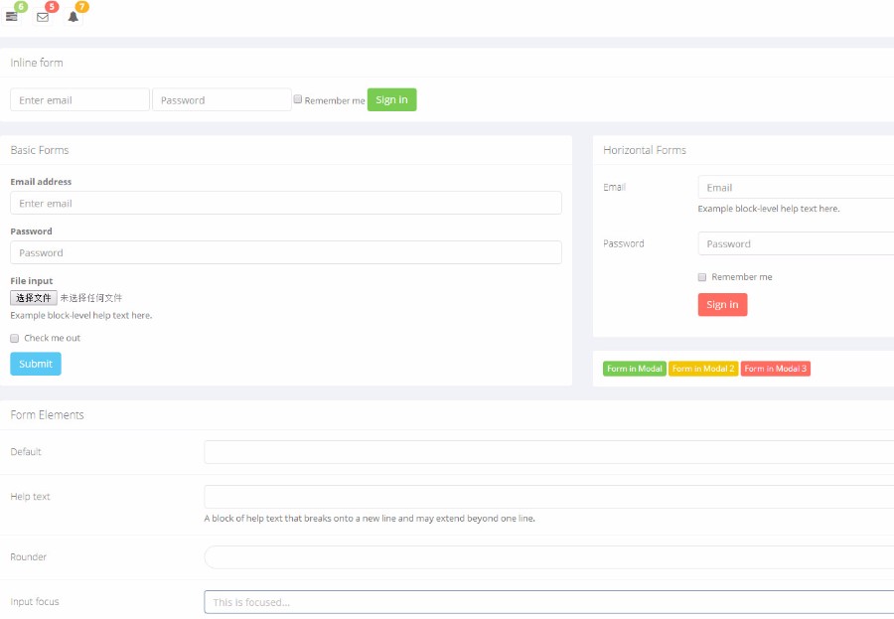This screenshot has height=619, width=894.
Task: Focus the Inline form Password field
Action: click(222, 99)
